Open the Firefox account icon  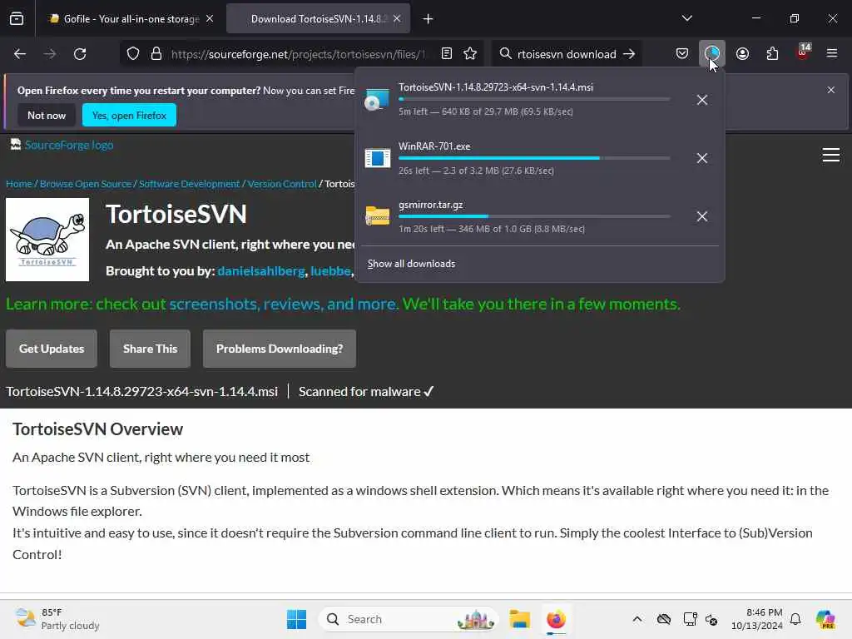click(x=742, y=54)
